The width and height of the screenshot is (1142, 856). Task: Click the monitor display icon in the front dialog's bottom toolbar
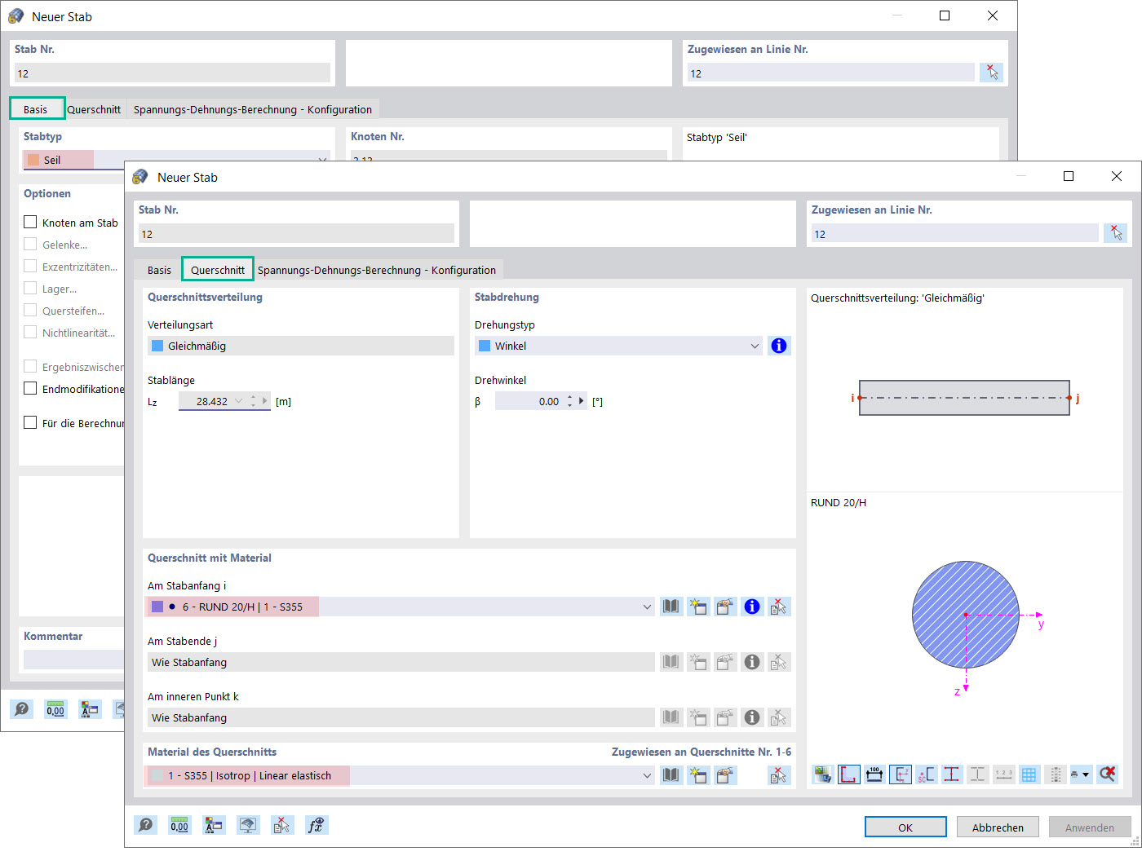click(x=248, y=825)
